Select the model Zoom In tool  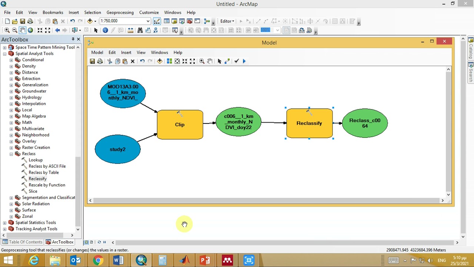point(202,61)
